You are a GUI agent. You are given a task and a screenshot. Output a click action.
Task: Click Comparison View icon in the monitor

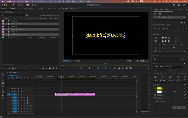(131, 68)
